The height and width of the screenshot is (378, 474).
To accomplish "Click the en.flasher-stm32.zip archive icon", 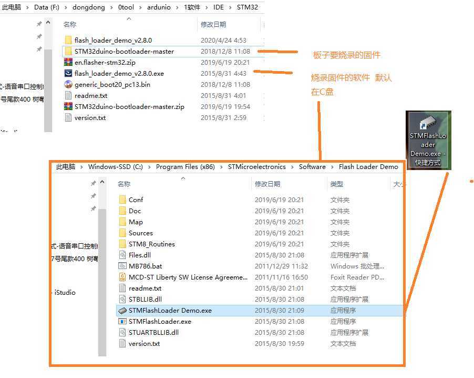I will point(68,63).
